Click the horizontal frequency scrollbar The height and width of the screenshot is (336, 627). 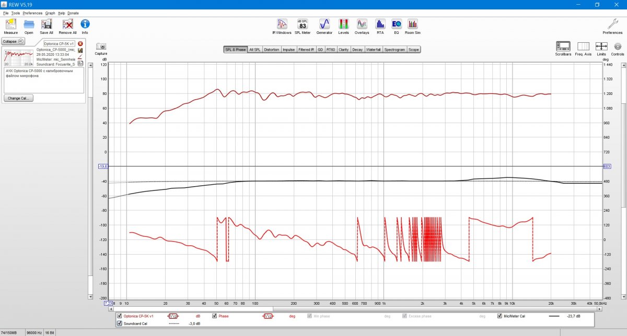(355, 309)
